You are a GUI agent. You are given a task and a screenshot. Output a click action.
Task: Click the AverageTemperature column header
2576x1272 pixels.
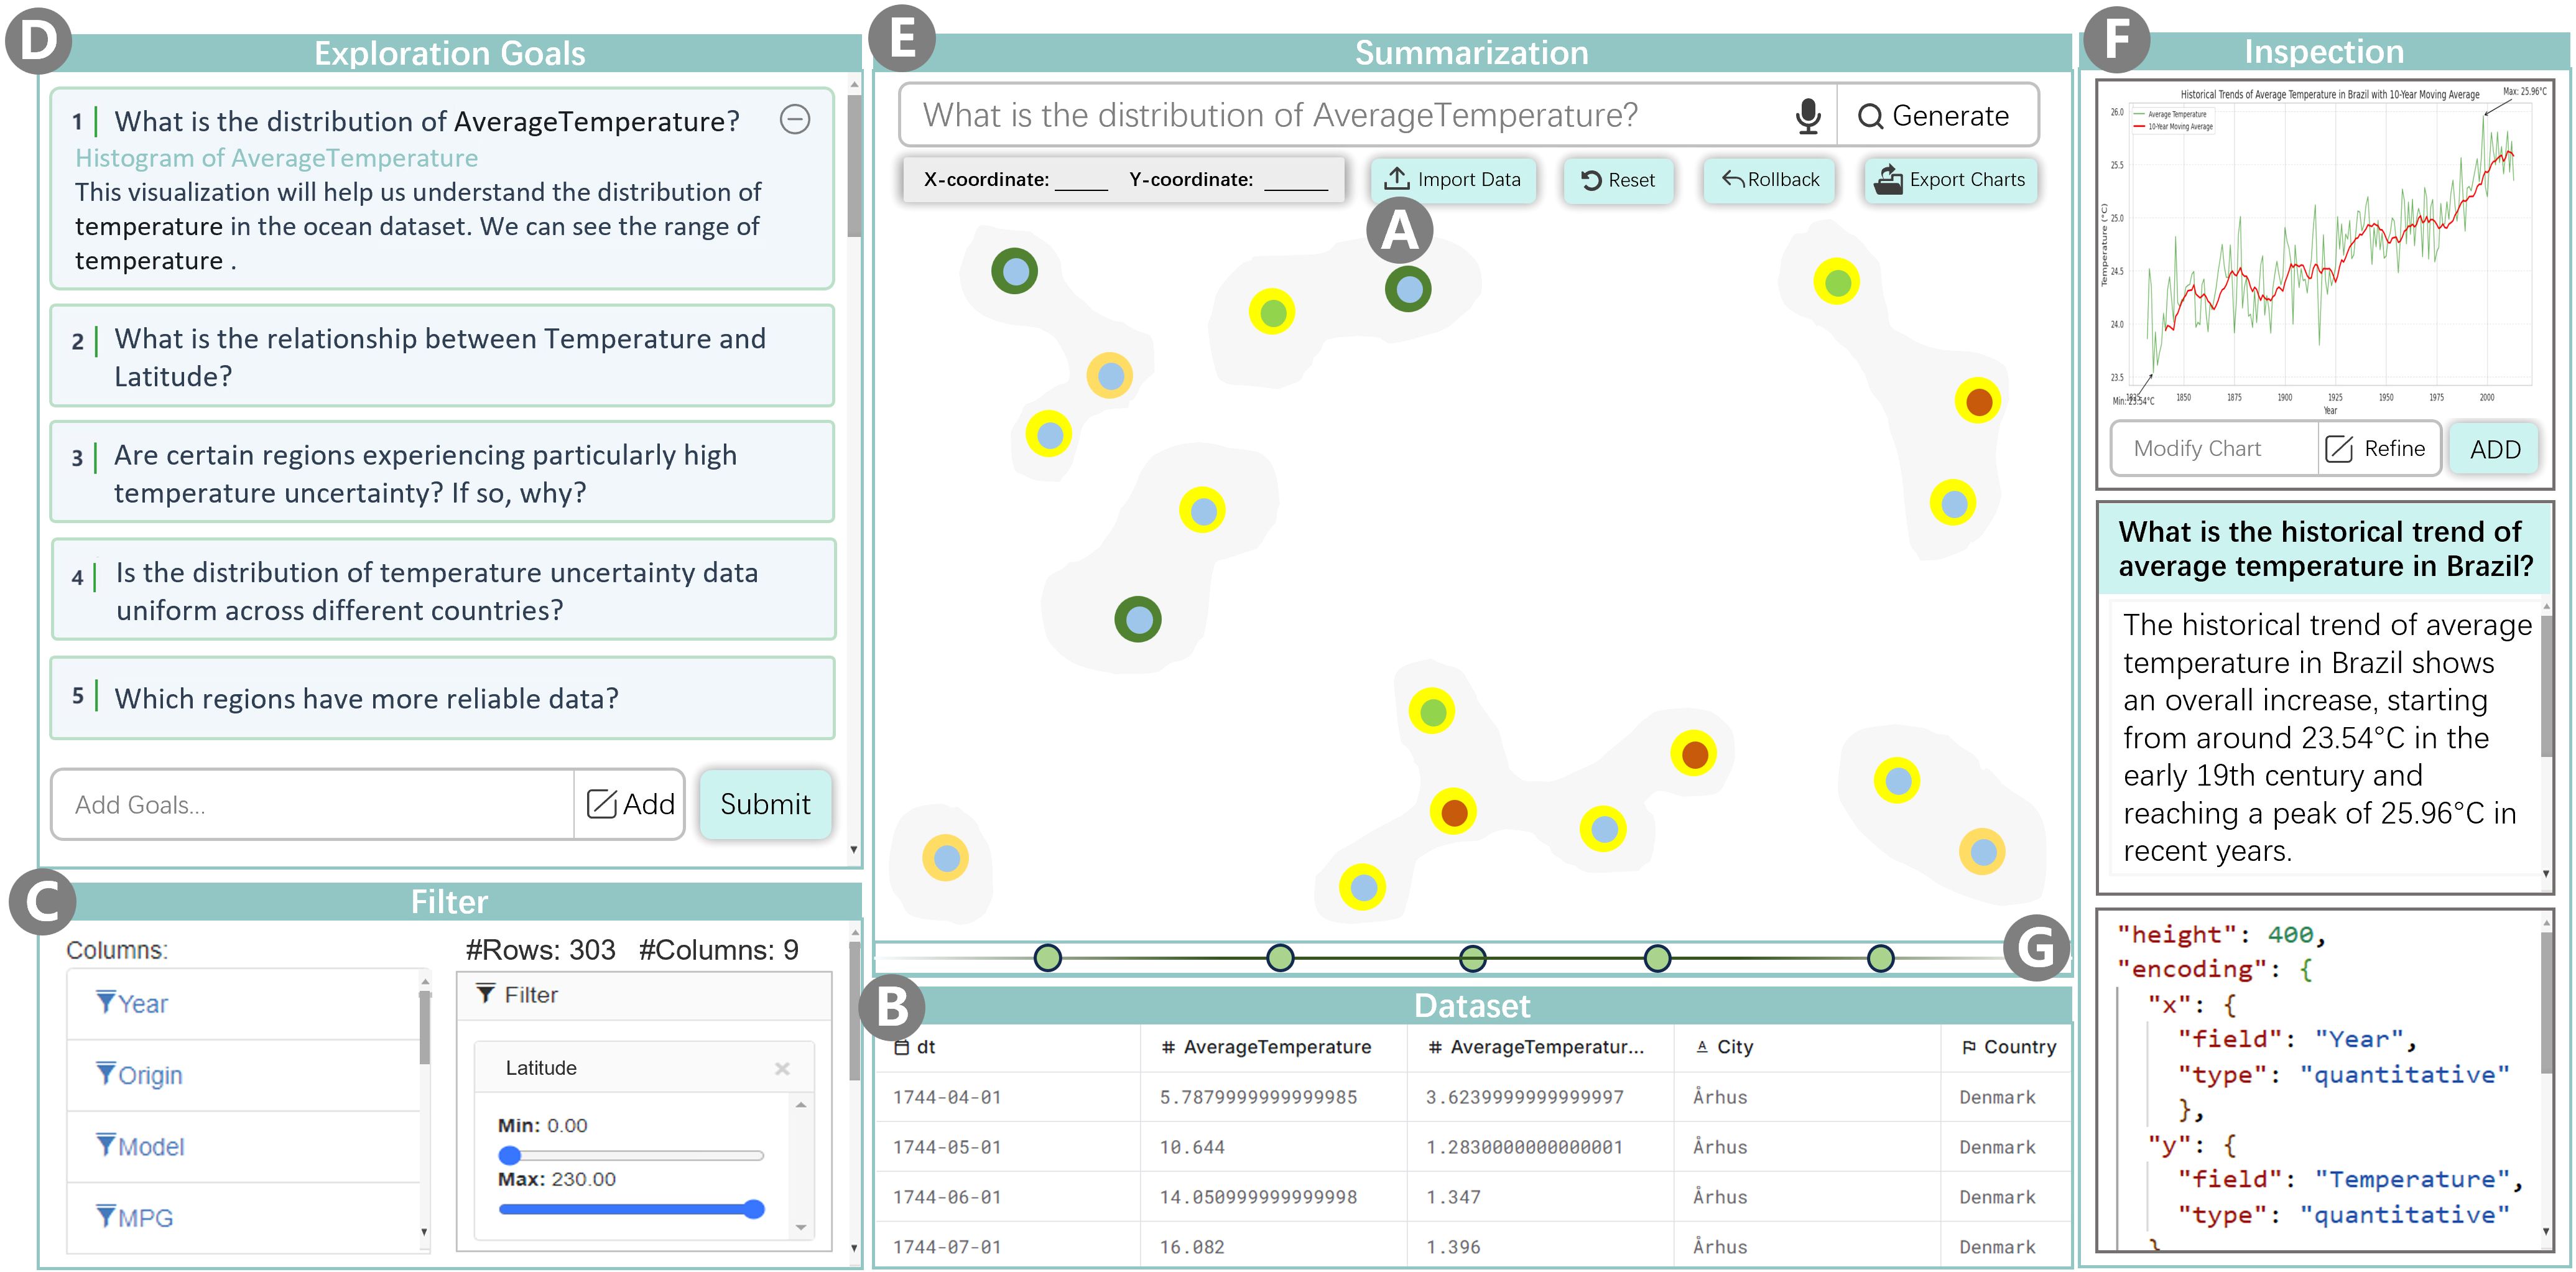(1273, 1047)
